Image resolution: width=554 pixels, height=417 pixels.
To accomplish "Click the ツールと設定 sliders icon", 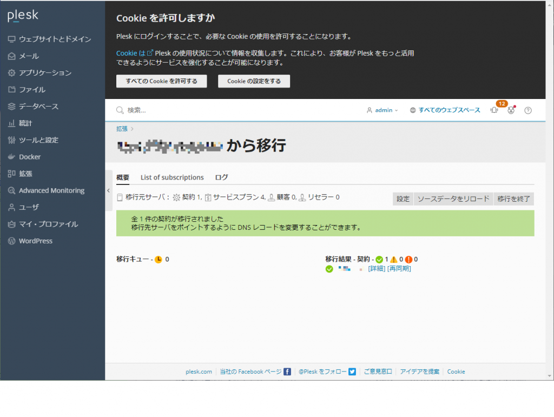I will click(12, 140).
